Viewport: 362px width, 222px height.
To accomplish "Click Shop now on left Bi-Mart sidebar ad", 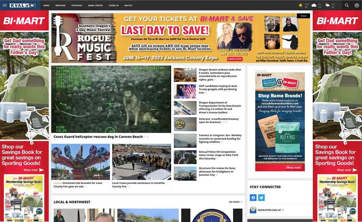I will click(34, 170).
